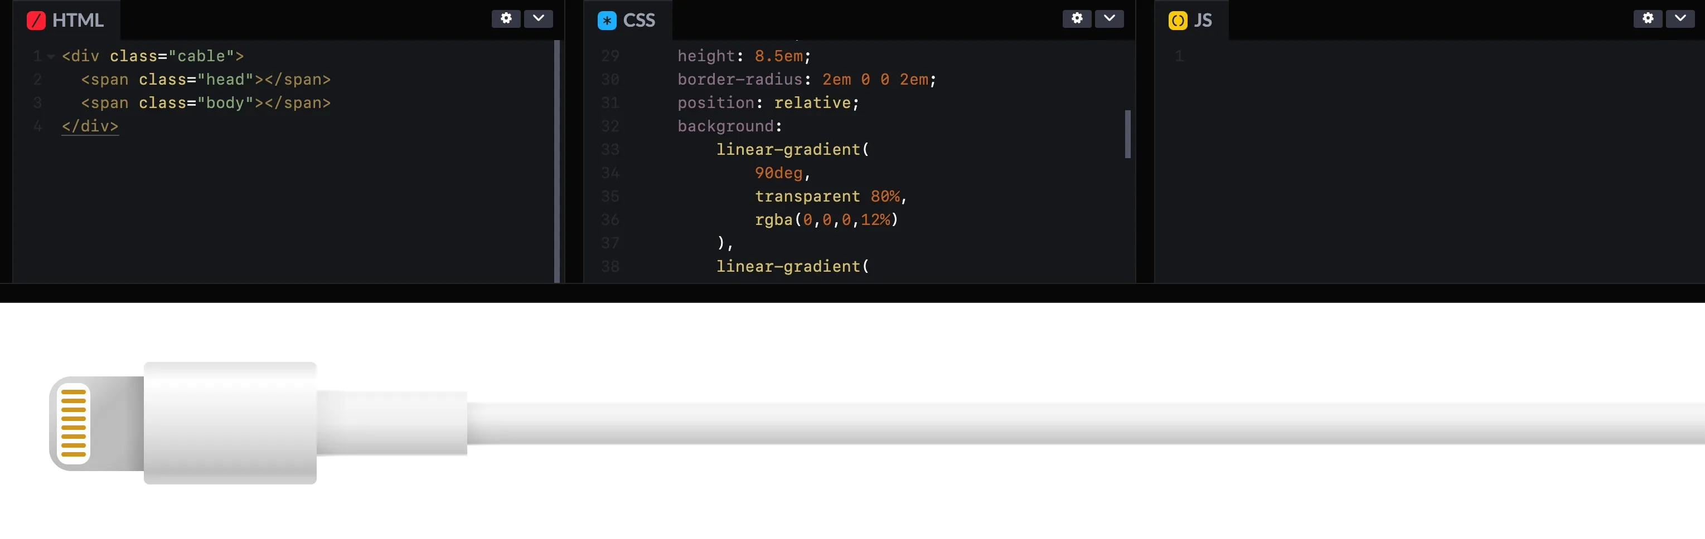Image resolution: width=1705 pixels, height=539 pixels.
Task: Expand the HTML panel chevron dropdown
Action: 538,18
